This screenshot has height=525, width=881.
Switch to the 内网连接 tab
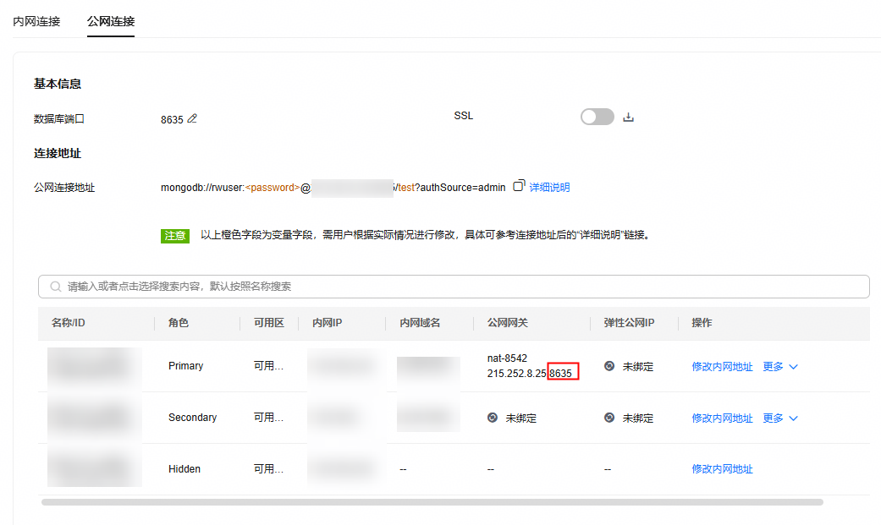click(36, 21)
